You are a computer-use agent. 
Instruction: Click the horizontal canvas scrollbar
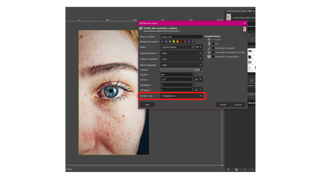[143, 165]
